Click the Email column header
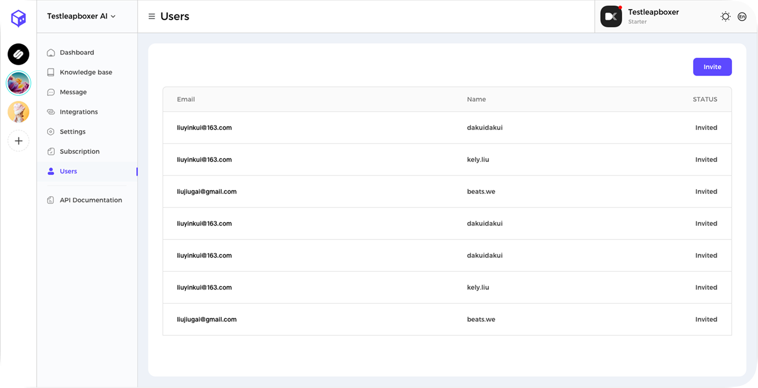758x388 pixels. pos(186,99)
